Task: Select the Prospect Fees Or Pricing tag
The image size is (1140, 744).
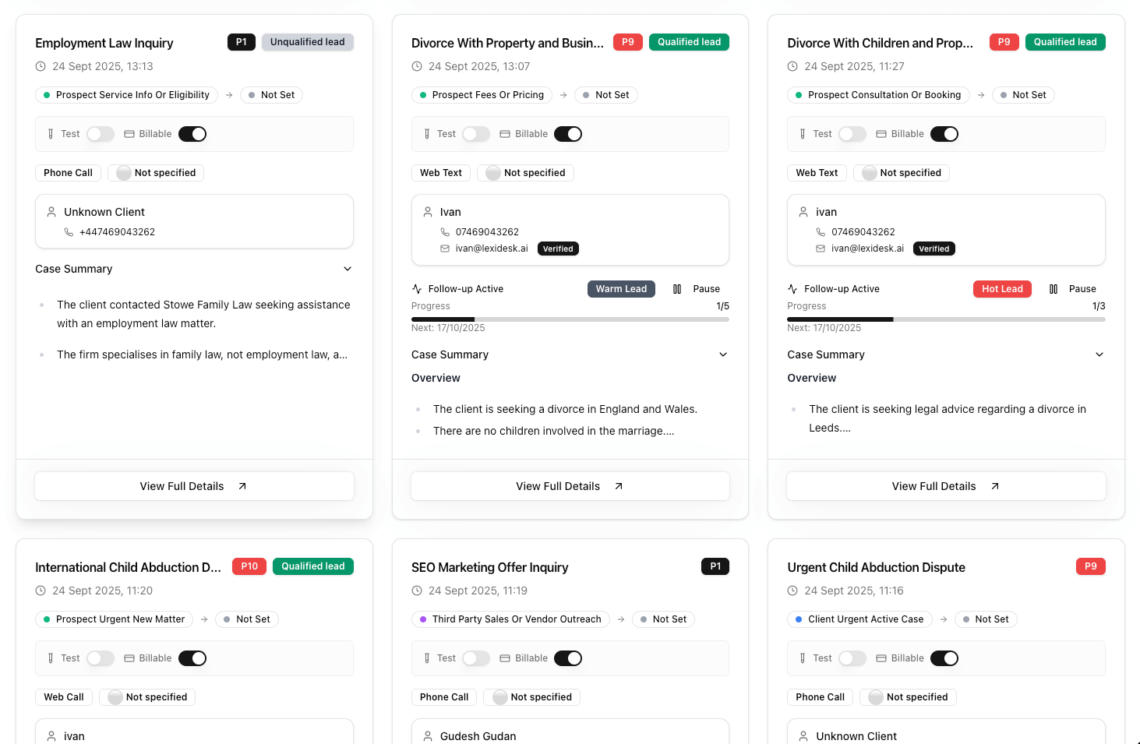Action: (x=481, y=95)
